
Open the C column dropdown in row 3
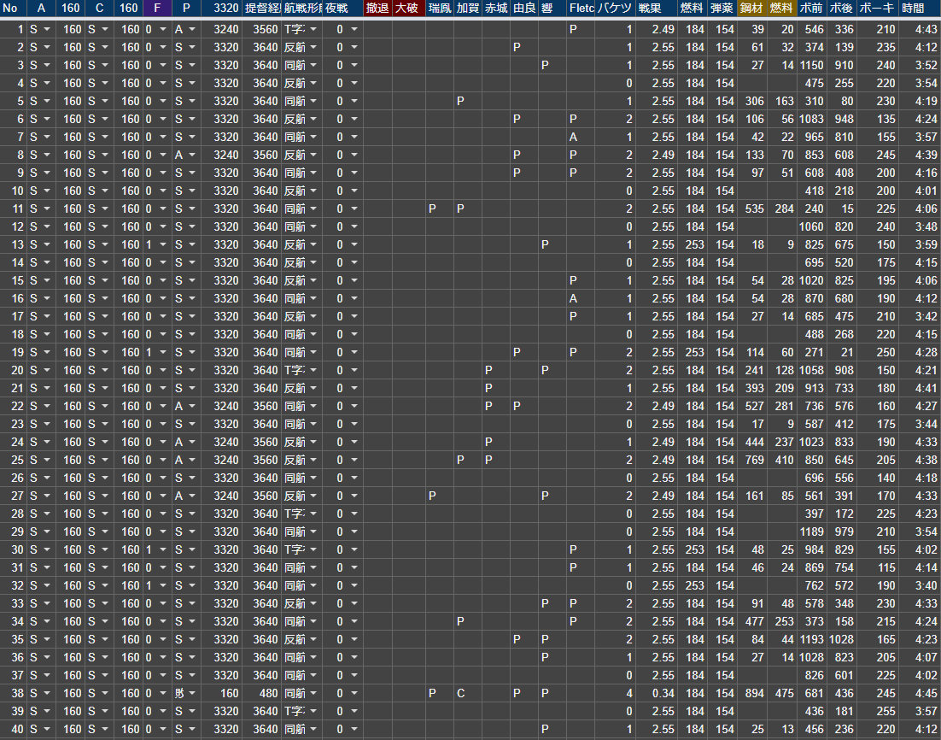[x=105, y=66]
